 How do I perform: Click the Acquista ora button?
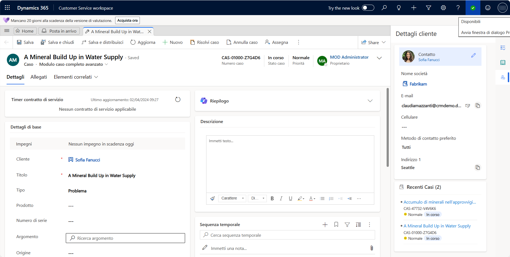click(127, 21)
